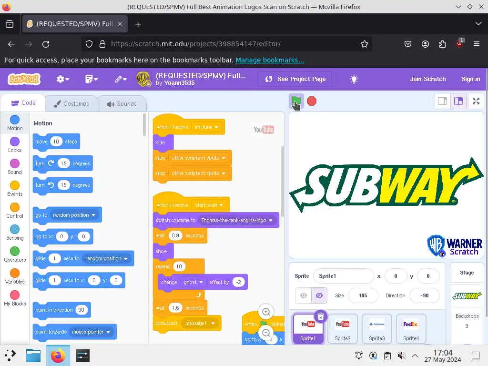Select the Variables block category
This screenshot has height=366, width=488.
(15, 277)
